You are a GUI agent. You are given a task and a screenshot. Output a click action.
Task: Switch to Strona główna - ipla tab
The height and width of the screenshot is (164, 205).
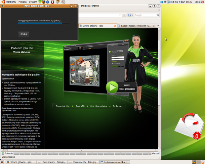(x=97, y=26)
